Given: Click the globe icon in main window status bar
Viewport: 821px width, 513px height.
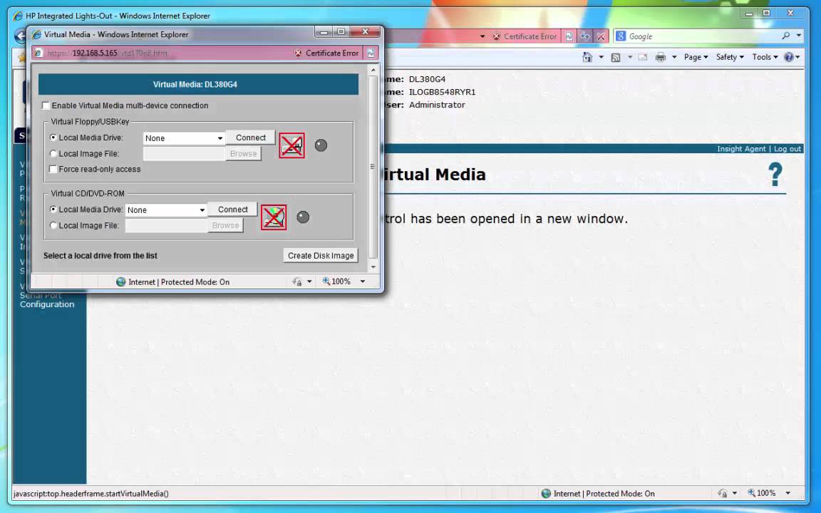Looking at the screenshot, I should 546,493.
